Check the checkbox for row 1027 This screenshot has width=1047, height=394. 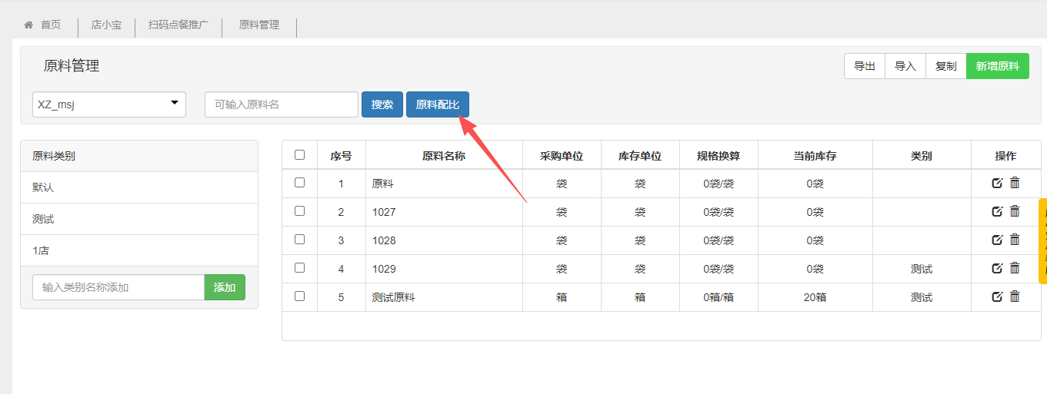pyautogui.click(x=300, y=211)
